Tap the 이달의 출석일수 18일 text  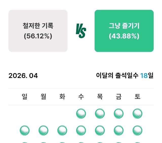point(125,75)
